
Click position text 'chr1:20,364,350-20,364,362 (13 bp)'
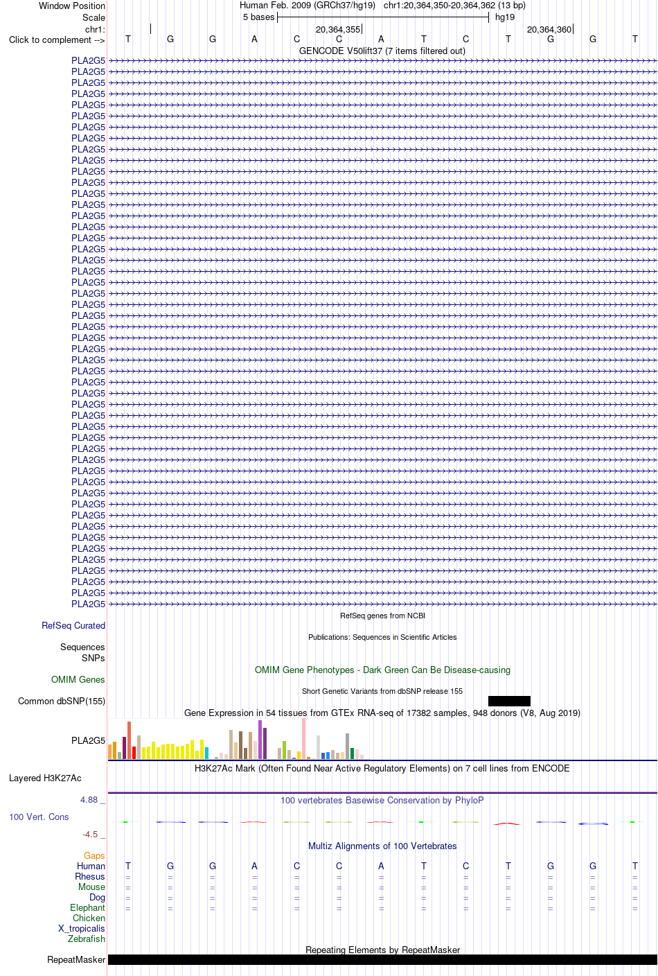click(x=454, y=6)
